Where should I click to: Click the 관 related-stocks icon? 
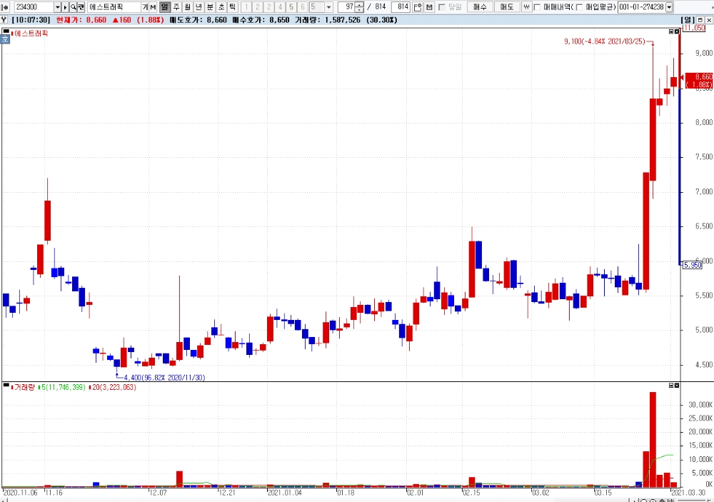(x=81, y=7)
